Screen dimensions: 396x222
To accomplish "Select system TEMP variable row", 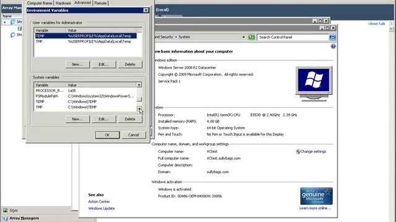I will pyautogui.click(x=85, y=102).
